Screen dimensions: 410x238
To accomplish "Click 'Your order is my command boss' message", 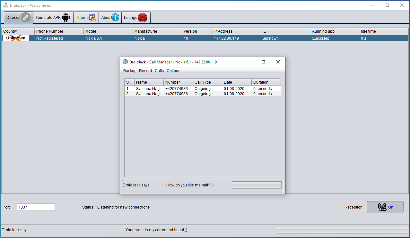I will coord(156,230).
